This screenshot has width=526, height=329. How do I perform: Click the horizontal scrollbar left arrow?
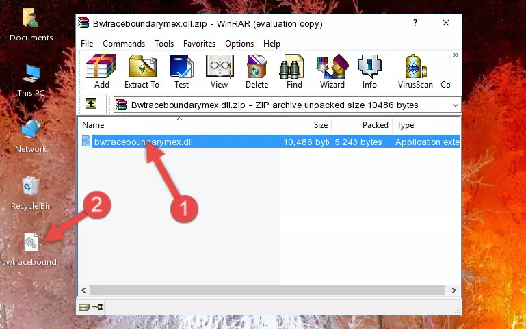[84, 290]
